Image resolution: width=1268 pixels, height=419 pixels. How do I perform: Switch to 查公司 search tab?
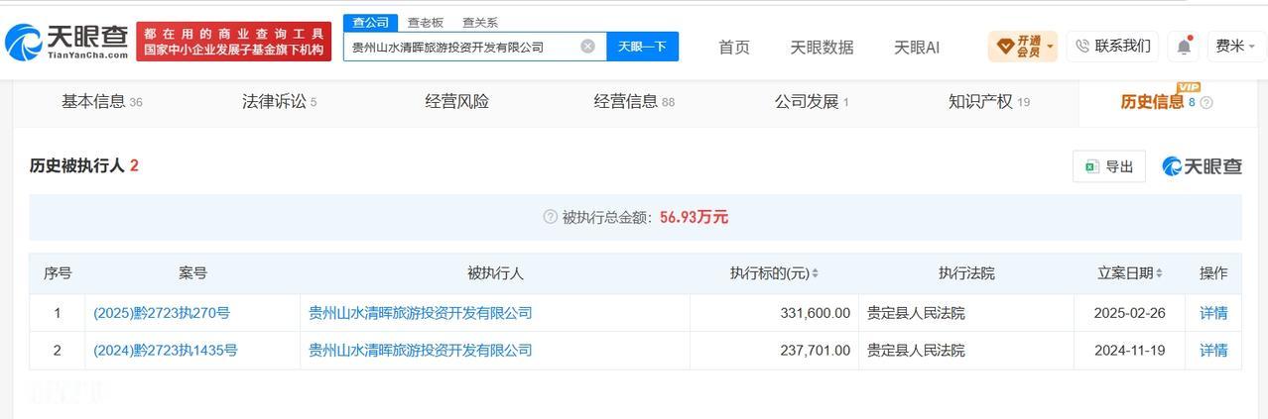tap(371, 22)
